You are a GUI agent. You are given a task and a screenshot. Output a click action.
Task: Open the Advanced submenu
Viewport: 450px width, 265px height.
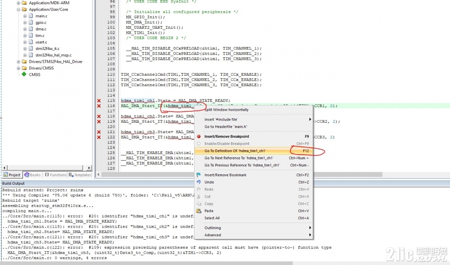(x=254, y=235)
